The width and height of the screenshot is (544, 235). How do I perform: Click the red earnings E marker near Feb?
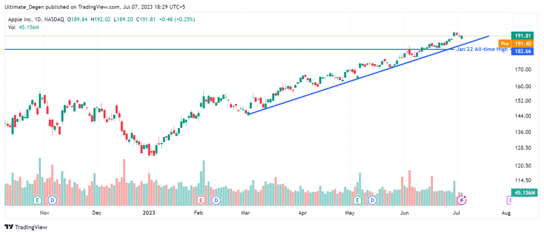[200, 200]
